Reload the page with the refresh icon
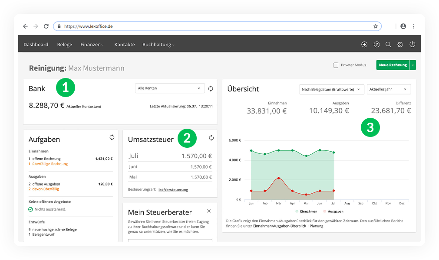The image size is (439, 260). pyautogui.click(x=46, y=26)
